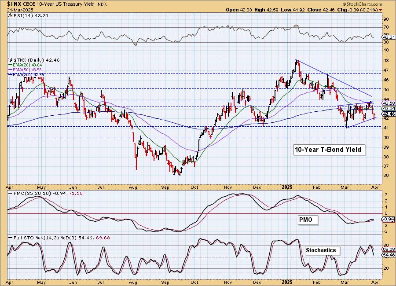Click the 43.04 green price tag on axis

coord(389,108)
